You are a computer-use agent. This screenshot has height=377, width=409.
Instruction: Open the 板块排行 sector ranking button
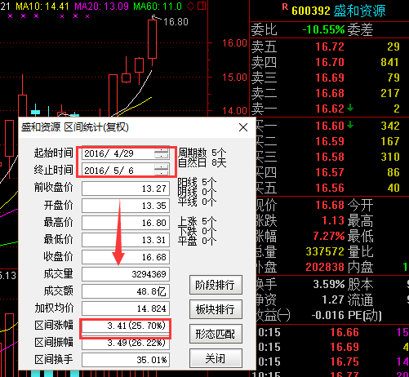(x=216, y=309)
